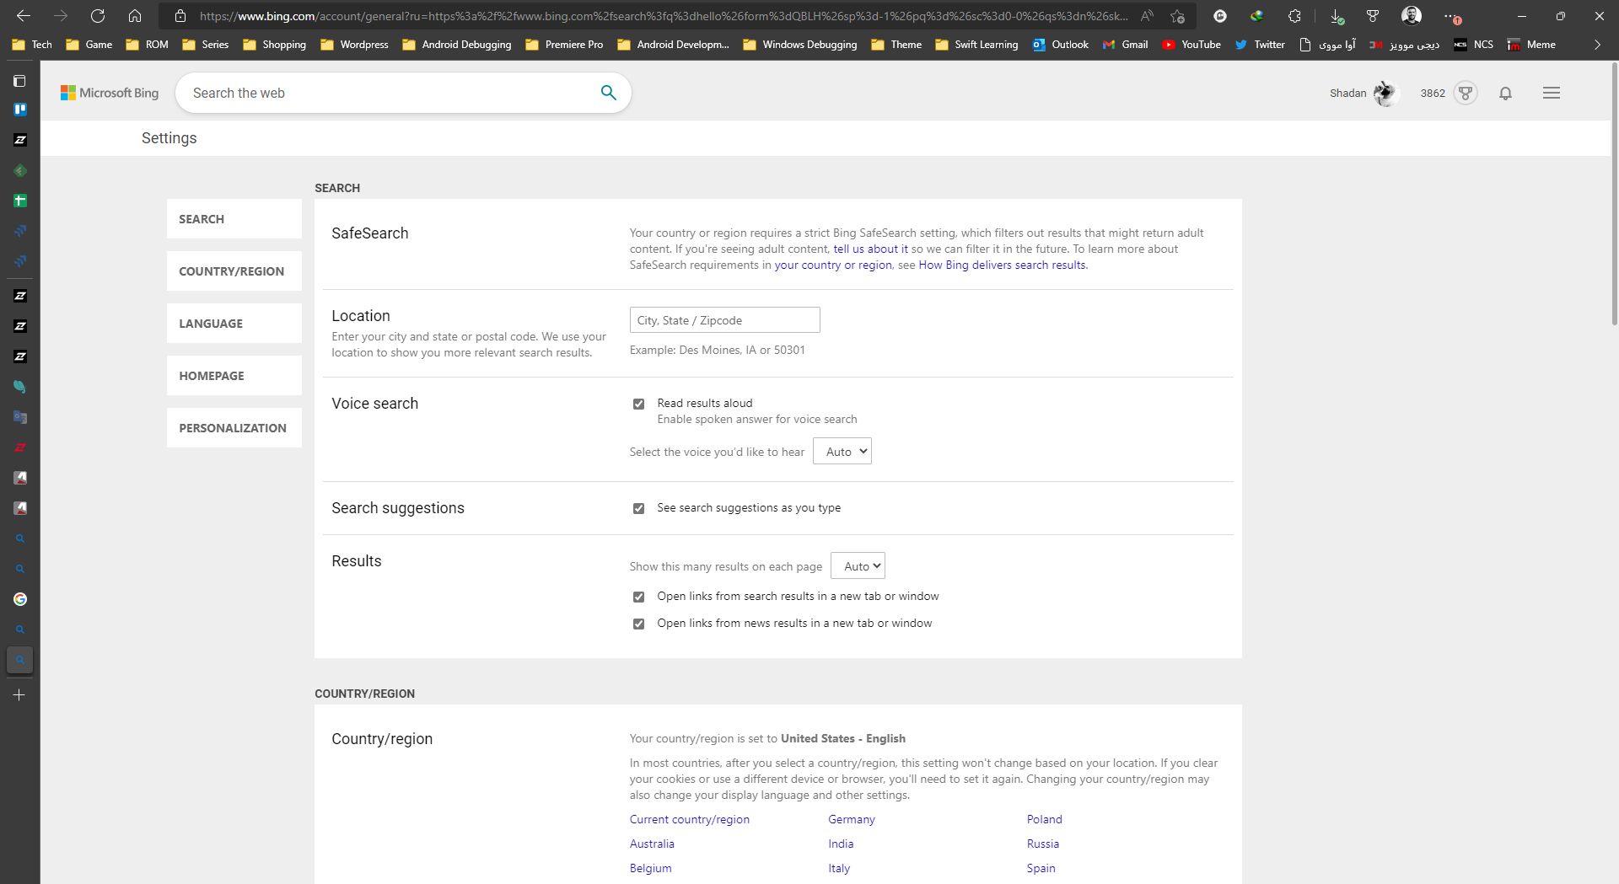Image resolution: width=1619 pixels, height=884 pixels.
Task: Disable opening news results in new tab
Action: [638, 624]
